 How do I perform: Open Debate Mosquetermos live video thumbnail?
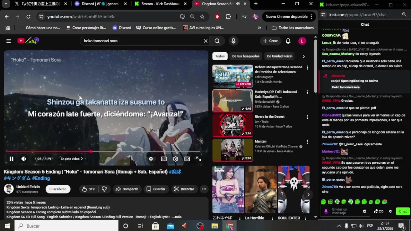click(x=232, y=76)
